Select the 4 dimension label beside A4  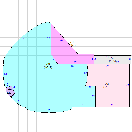click(14, 87)
